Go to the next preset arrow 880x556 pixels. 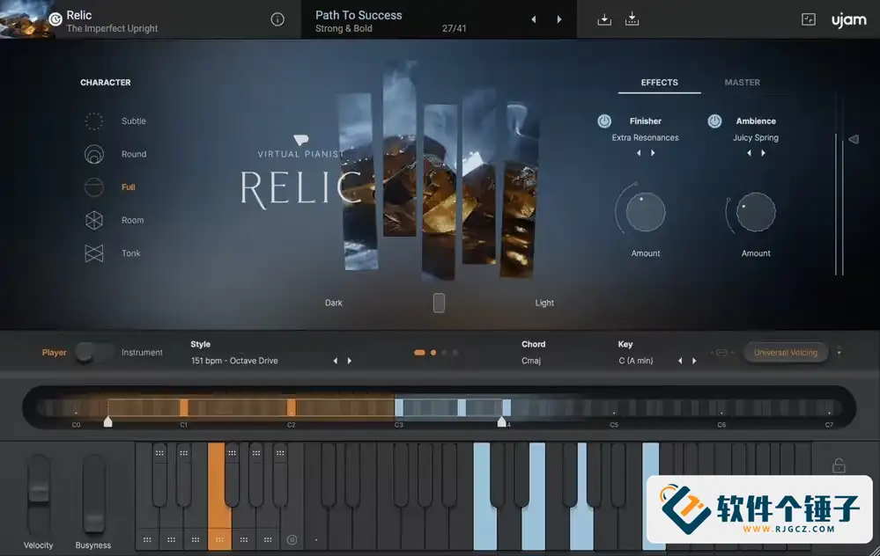559,19
